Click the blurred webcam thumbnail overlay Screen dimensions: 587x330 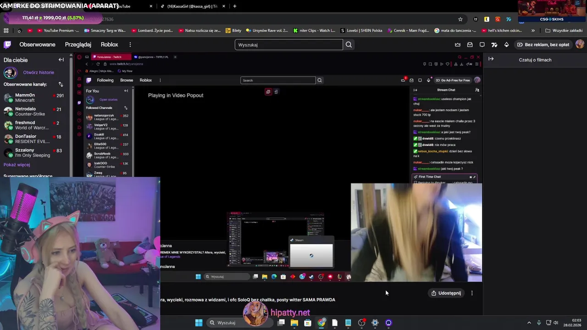[x=416, y=232]
